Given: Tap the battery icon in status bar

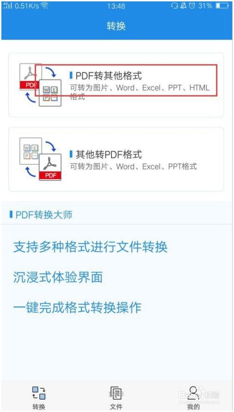Looking at the screenshot, I should pyautogui.click(x=222, y=6).
